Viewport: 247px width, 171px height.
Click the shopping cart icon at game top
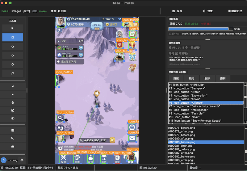(135, 24)
